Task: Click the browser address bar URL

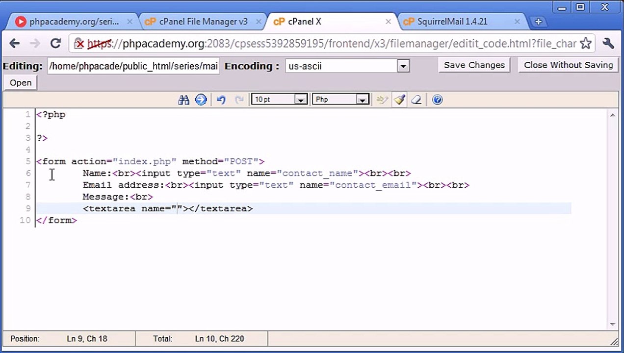Action: (x=331, y=44)
